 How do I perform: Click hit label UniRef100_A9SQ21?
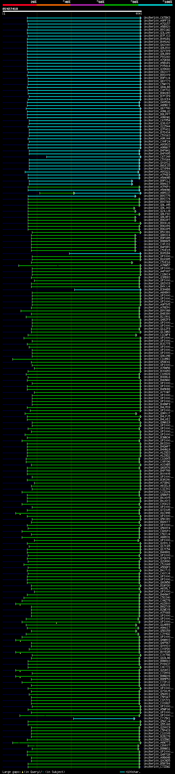point(157,172)
